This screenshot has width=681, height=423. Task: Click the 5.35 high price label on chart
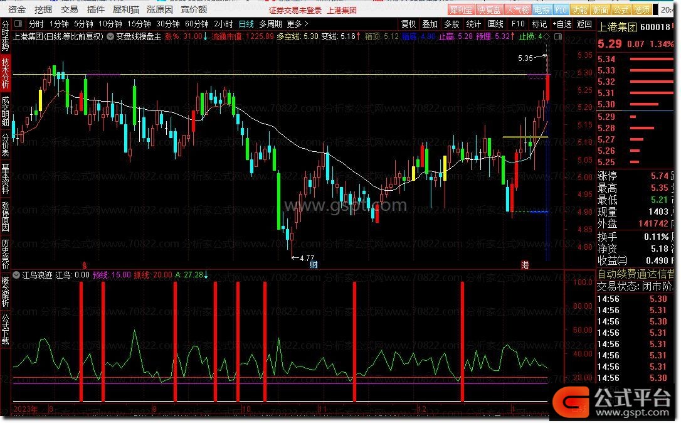click(x=525, y=58)
